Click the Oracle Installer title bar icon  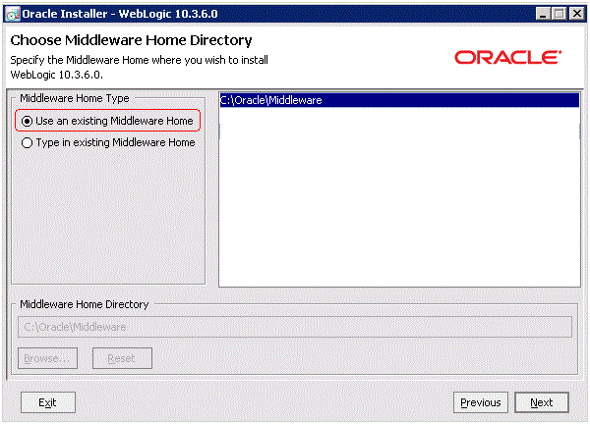click(x=13, y=15)
